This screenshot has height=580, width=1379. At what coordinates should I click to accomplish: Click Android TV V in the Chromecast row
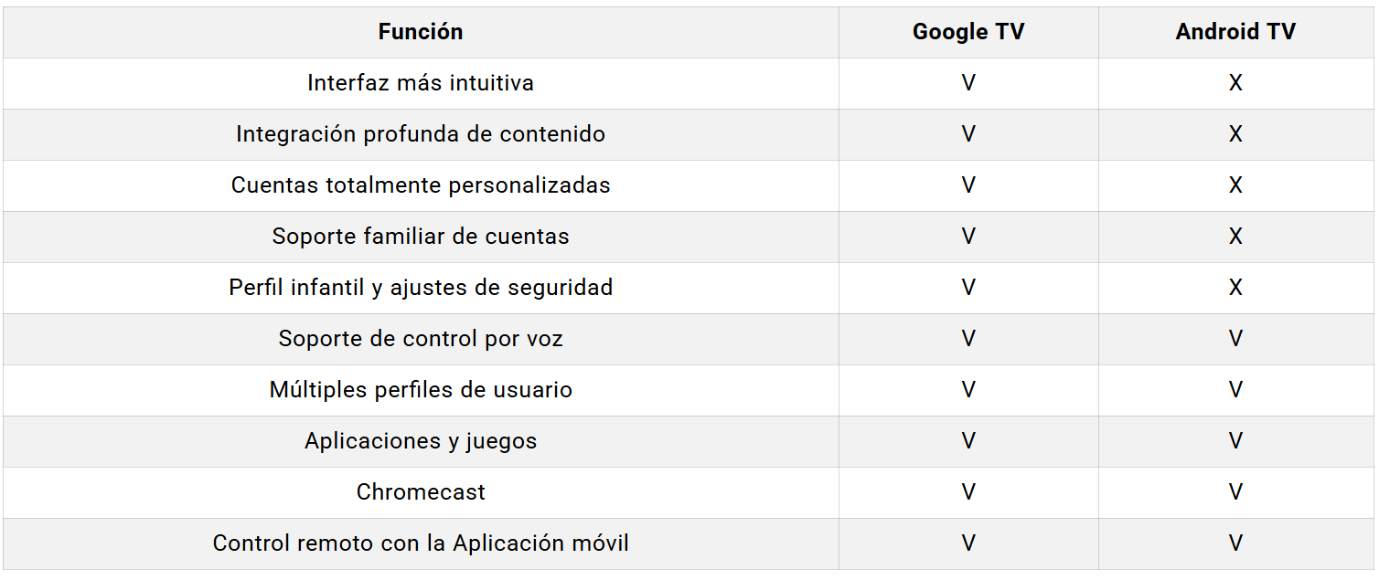pyautogui.click(x=1235, y=492)
